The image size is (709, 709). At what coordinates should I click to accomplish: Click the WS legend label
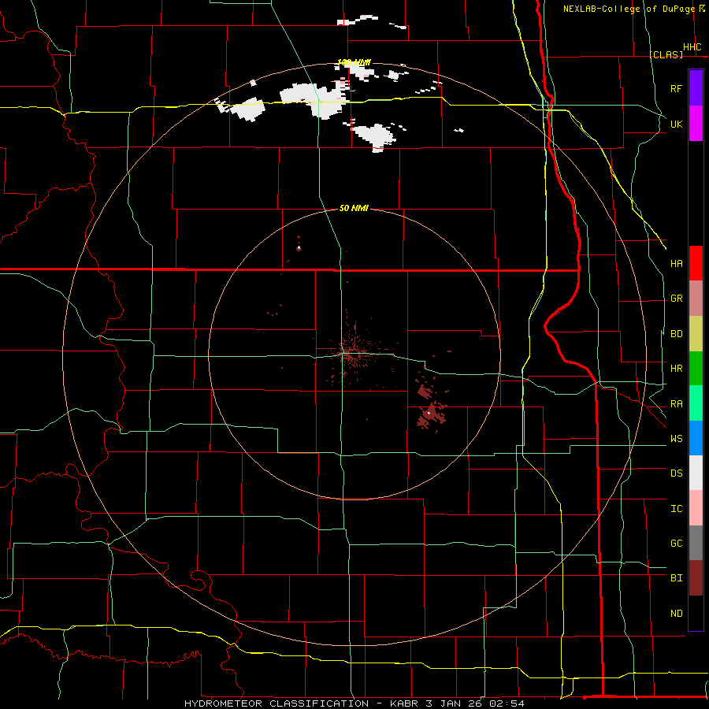coord(676,438)
